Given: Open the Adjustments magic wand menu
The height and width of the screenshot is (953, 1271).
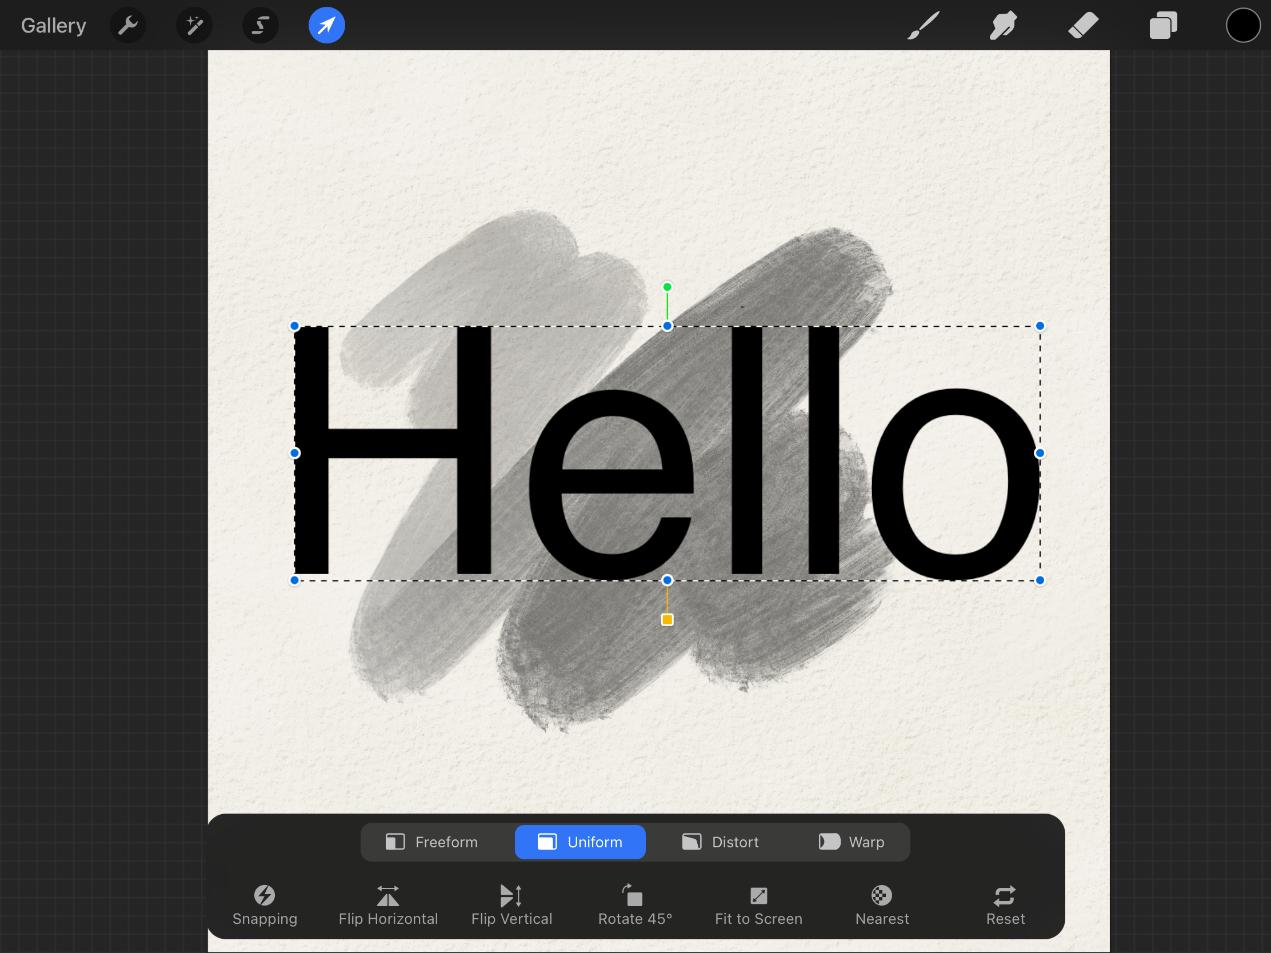Looking at the screenshot, I should point(194,25).
